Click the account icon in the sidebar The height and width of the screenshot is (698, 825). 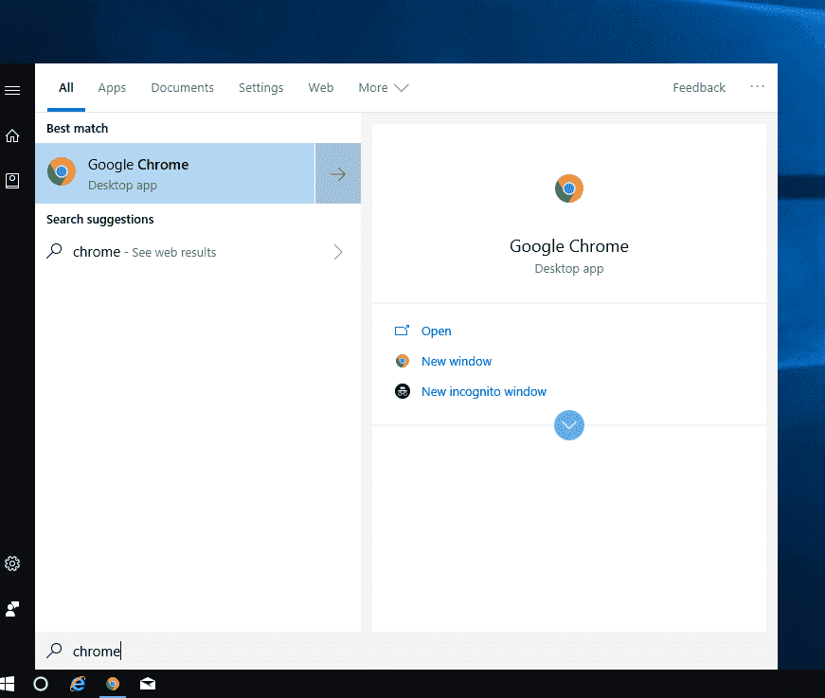tap(12, 609)
